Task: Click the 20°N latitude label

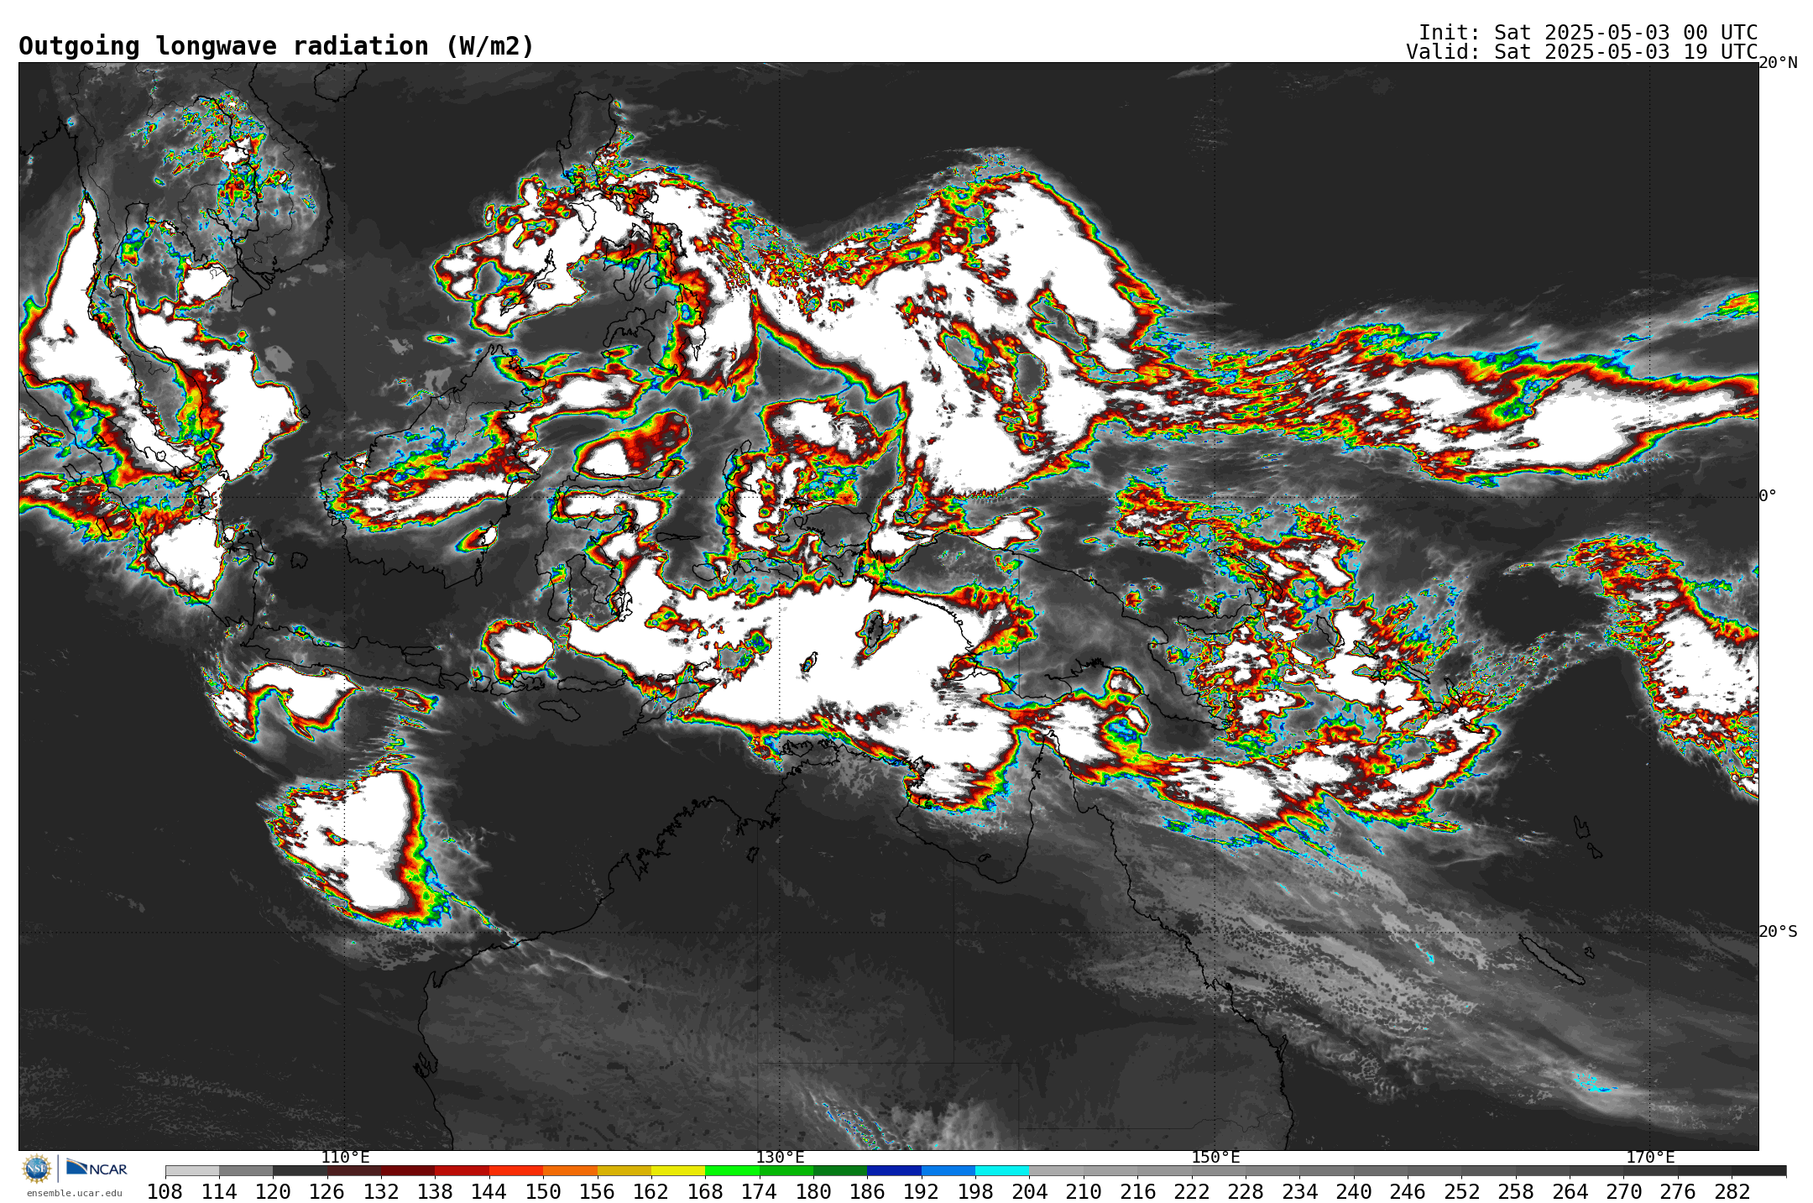Action: coord(1778,63)
